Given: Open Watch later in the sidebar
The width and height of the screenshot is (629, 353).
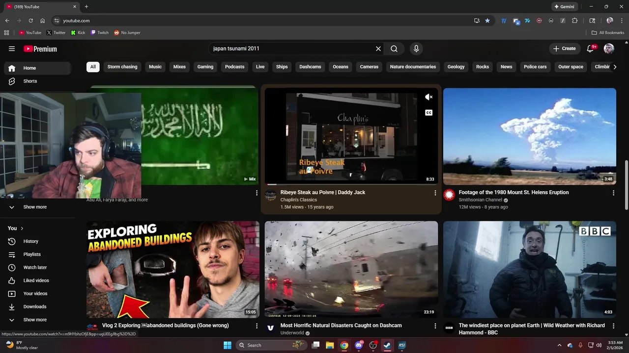Looking at the screenshot, I should [37, 268].
